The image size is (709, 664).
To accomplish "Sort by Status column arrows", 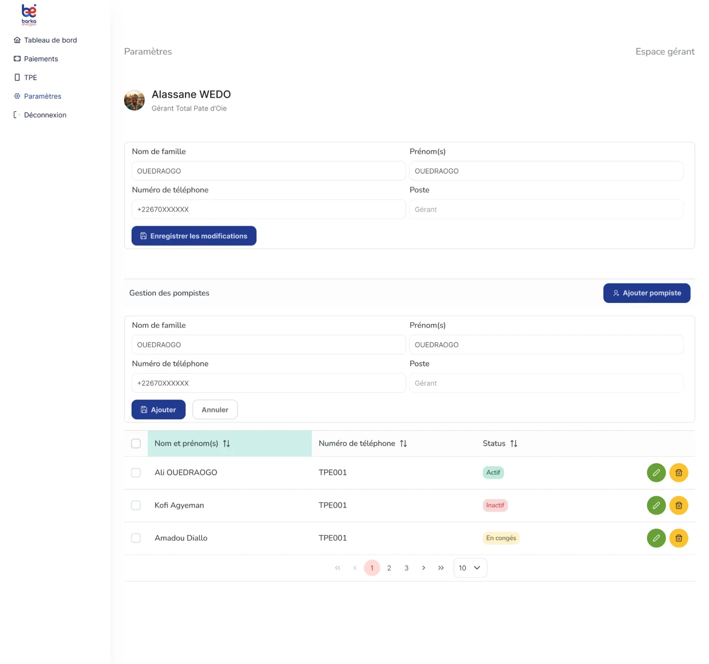I will (x=514, y=443).
